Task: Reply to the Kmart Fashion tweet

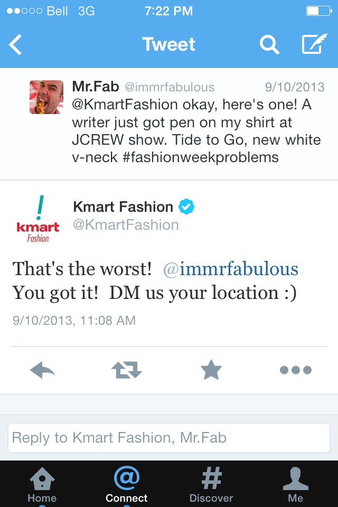Action: click(x=43, y=370)
